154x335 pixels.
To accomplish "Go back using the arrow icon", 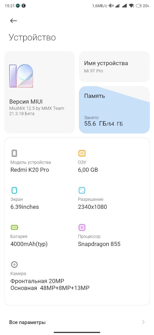I will (13, 21).
